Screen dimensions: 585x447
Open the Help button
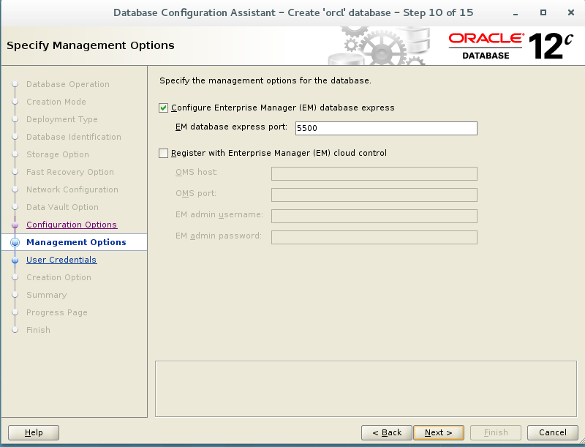34,432
